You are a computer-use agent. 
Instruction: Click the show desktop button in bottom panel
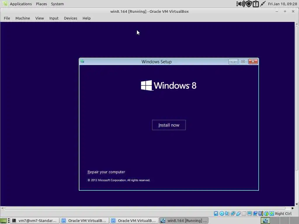(4, 220)
